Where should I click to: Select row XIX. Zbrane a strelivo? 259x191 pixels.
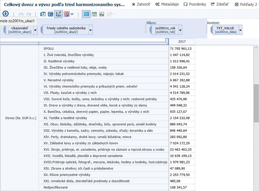click(103, 169)
